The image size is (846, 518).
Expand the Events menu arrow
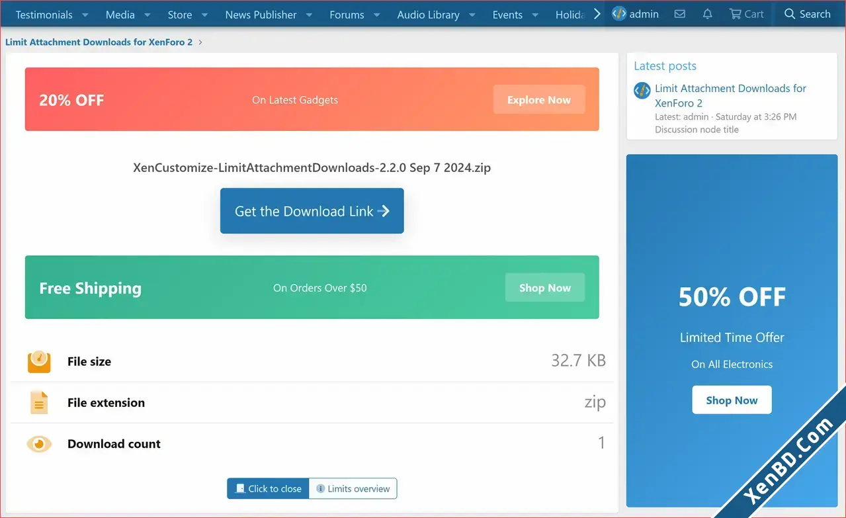[534, 15]
